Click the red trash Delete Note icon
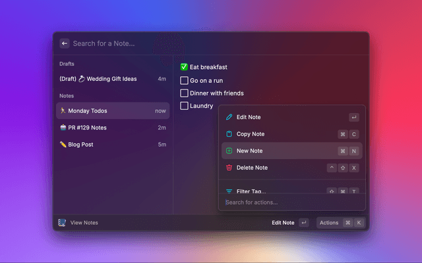 click(x=229, y=168)
